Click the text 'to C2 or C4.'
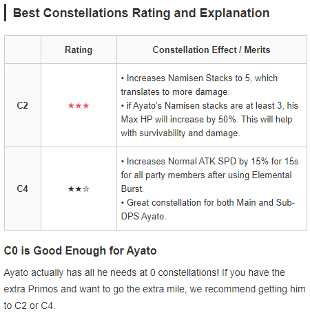The width and height of the screenshot is (310, 313). [30, 305]
